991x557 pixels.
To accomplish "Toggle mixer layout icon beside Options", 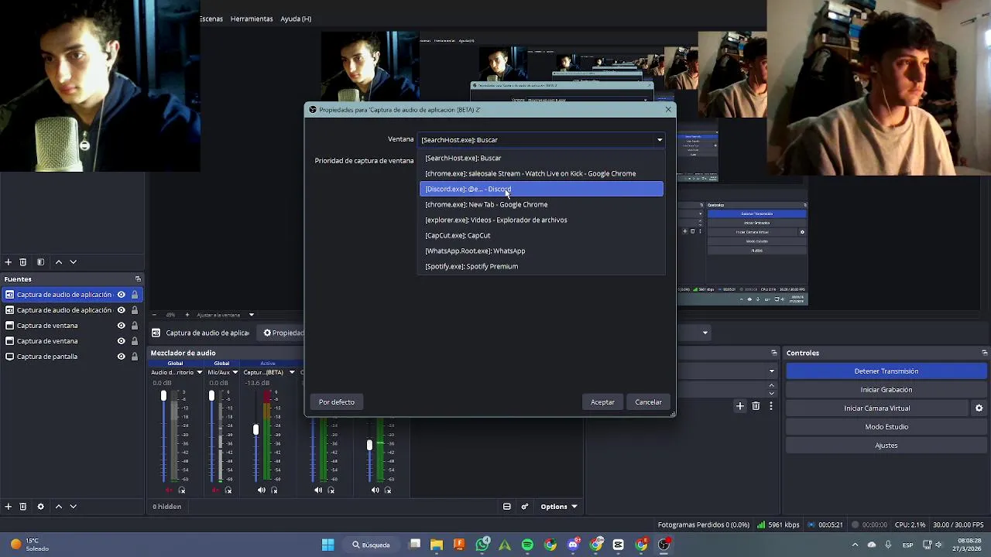I will [x=506, y=507].
